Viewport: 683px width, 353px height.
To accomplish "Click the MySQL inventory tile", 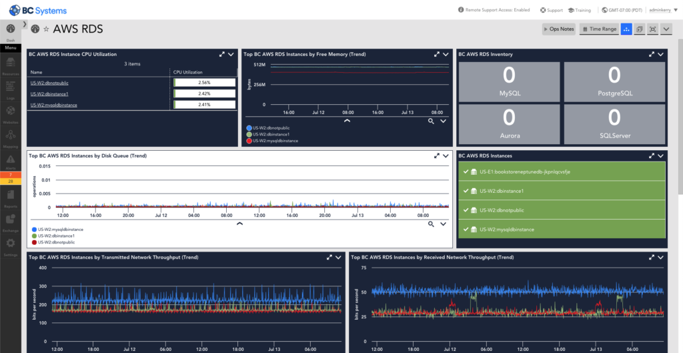I will (510, 82).
